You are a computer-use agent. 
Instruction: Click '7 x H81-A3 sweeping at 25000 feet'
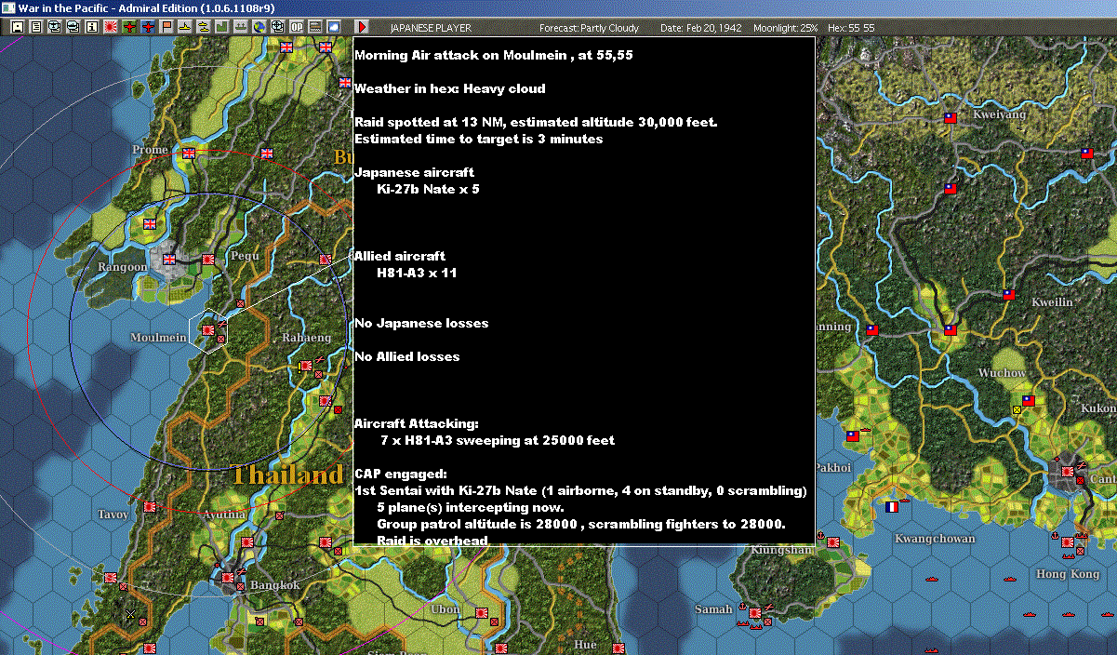point(498,440)
